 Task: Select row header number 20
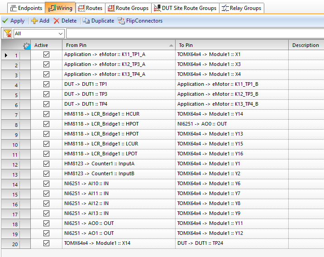[x=16, y=243]
